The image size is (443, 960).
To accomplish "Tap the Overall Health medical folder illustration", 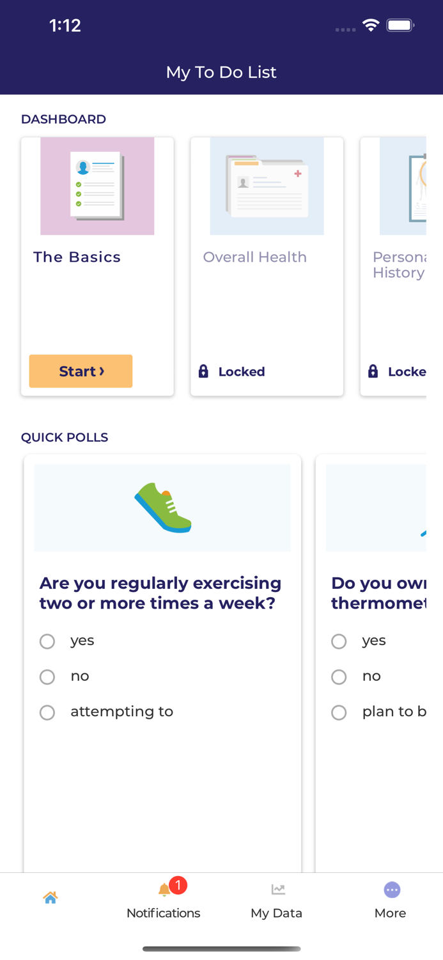I will [267, 186].
